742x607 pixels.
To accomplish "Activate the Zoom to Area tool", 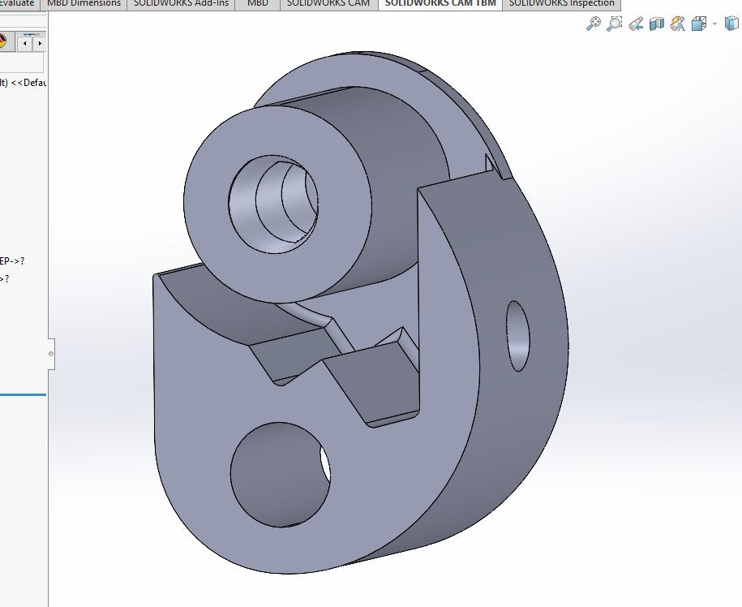I will pyautogui.click(x=615, y=24).
